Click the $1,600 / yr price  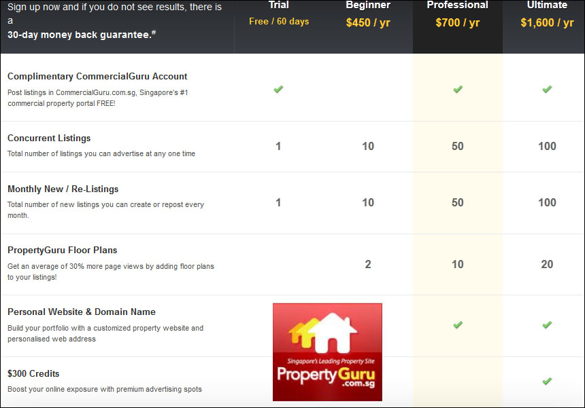(x=547, y=22)
